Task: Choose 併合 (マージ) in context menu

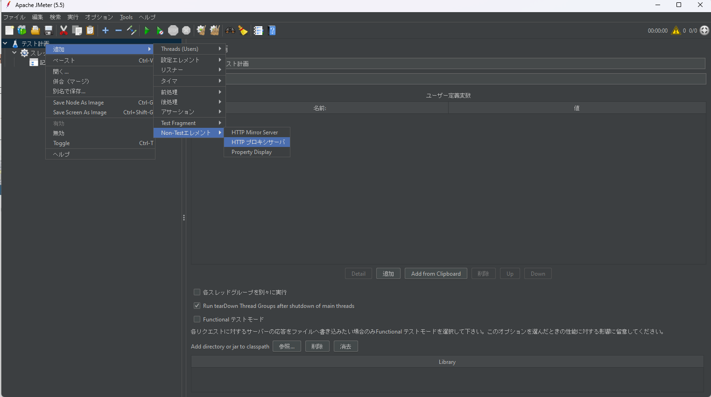Action: pos(100,81)
